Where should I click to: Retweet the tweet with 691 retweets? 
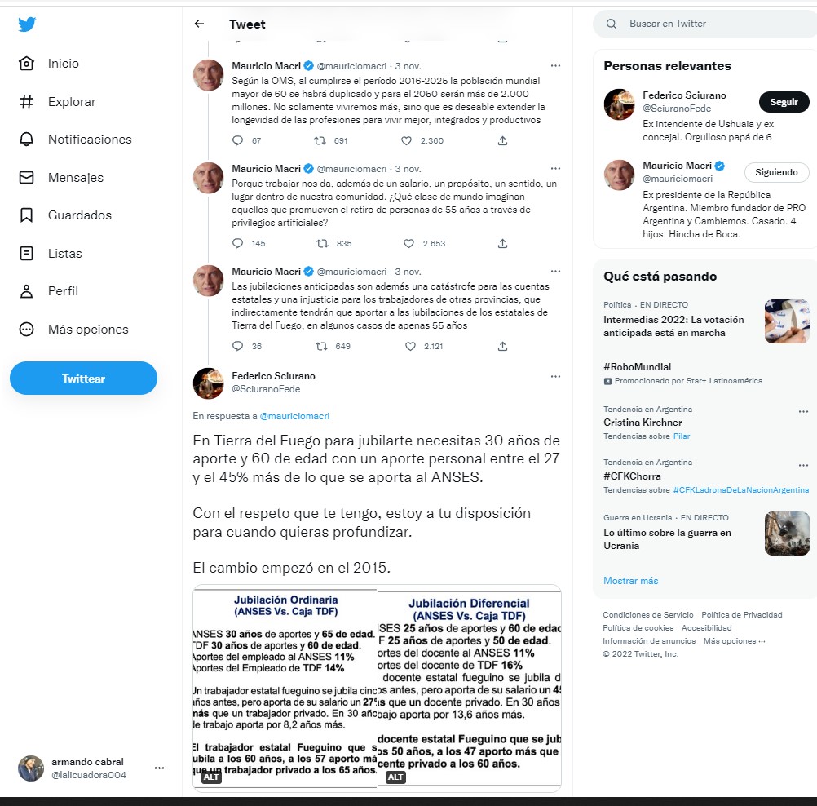coord(320,140)
